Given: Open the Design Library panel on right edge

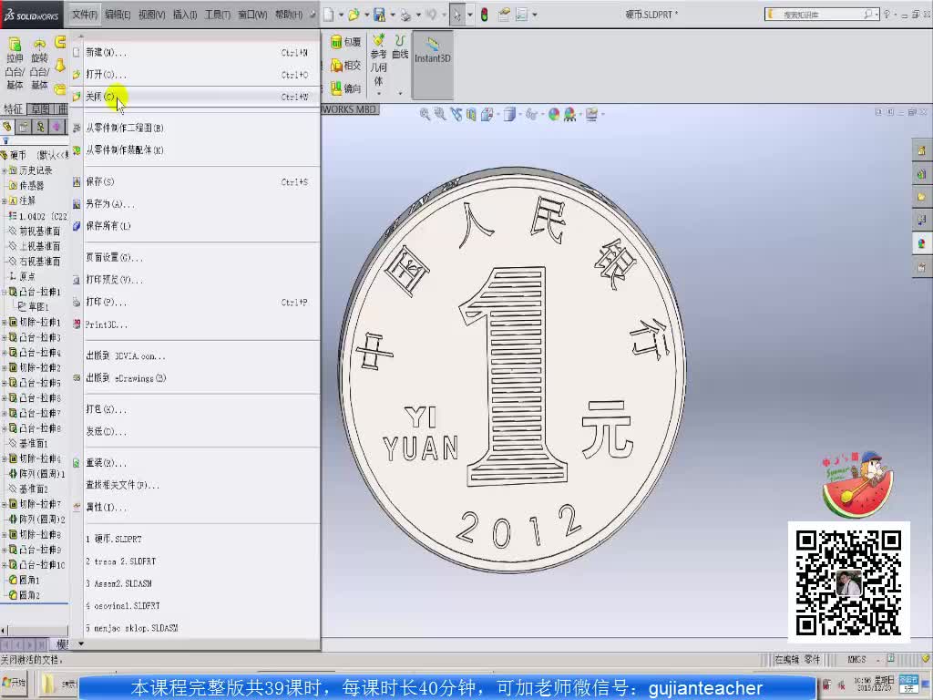Looking at the screenshot, I should [x=921, y=173].
